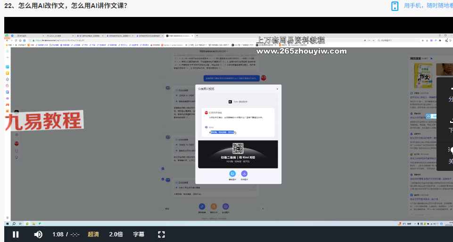Click the QR code in share preview
453x242 pixels.
pos(238,148)
